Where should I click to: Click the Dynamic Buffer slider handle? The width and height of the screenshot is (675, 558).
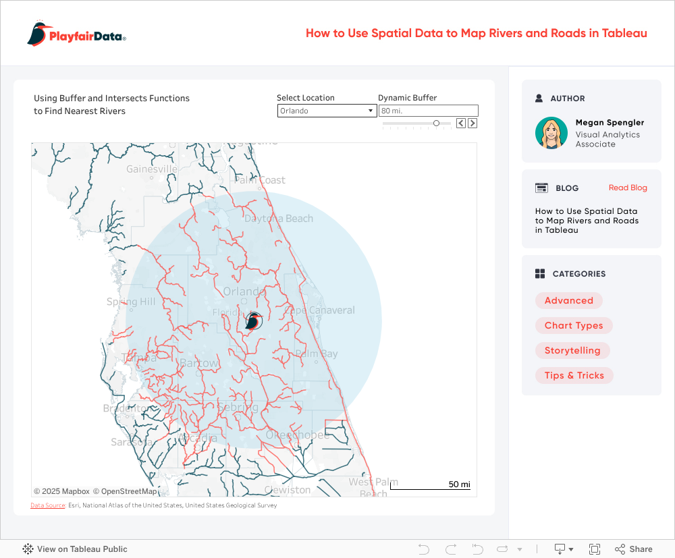coord(437,123)
